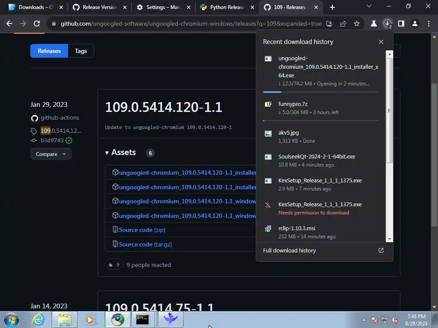Click the taskbar clock showing 7:48 PM
The height and width of the screenshot is (328, 438).
coord(416,320)
